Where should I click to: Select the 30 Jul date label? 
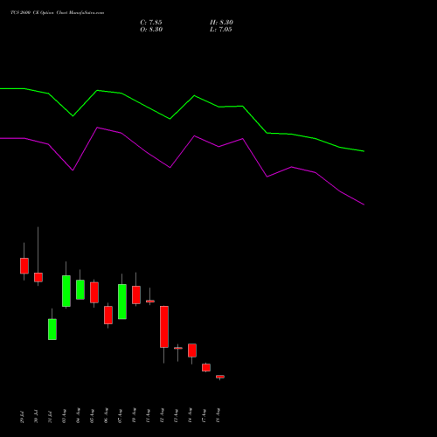[37, 417]
